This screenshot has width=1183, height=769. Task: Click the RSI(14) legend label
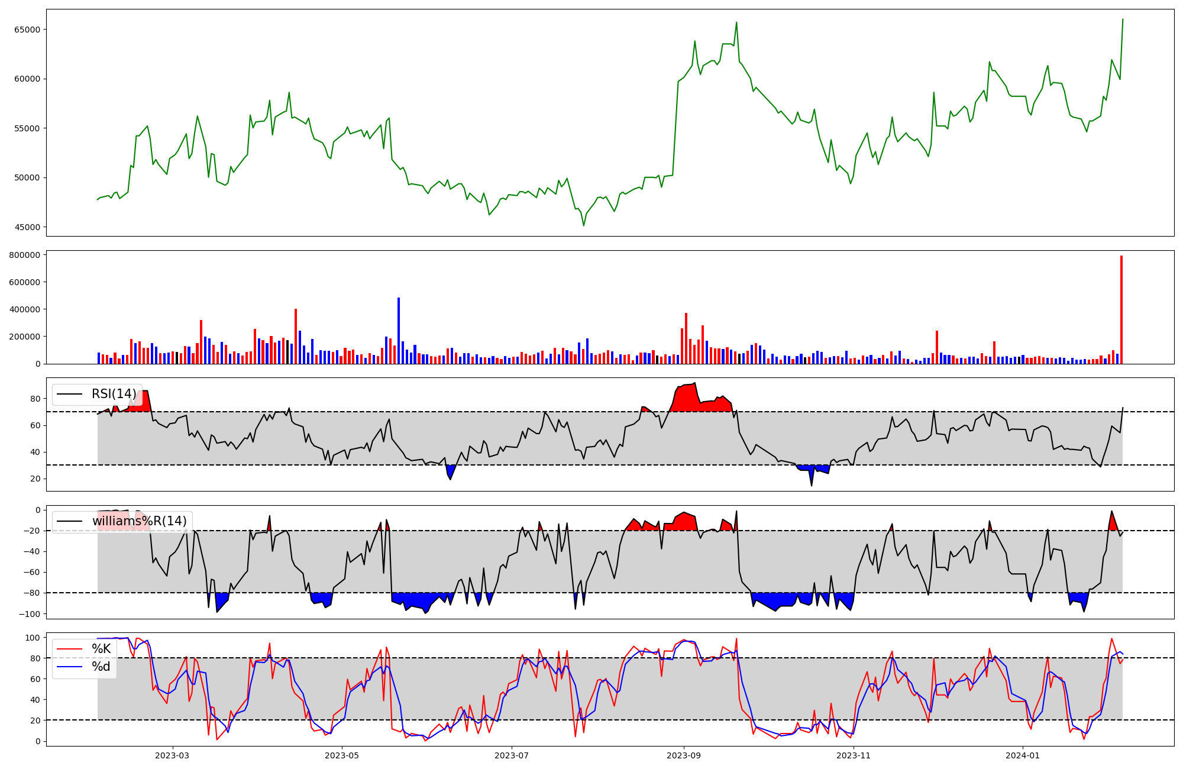[x=114, y=394]
